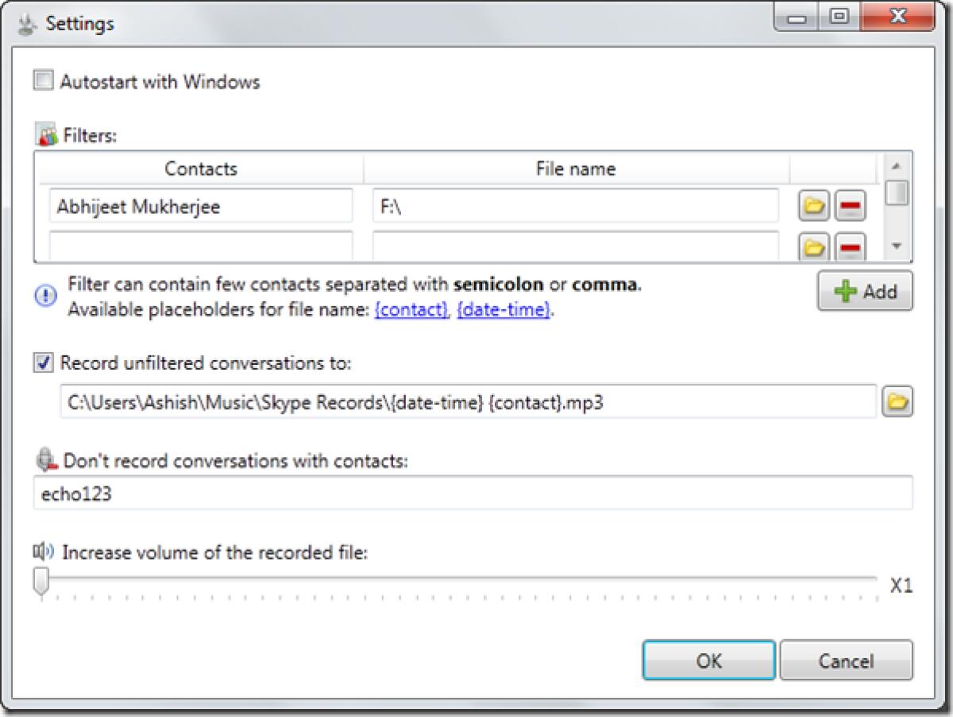The width and height of the screenshot is (953, 717).
Task: Remove the Abhijeet Mukherjee filter row
Action: coord(850,205)
